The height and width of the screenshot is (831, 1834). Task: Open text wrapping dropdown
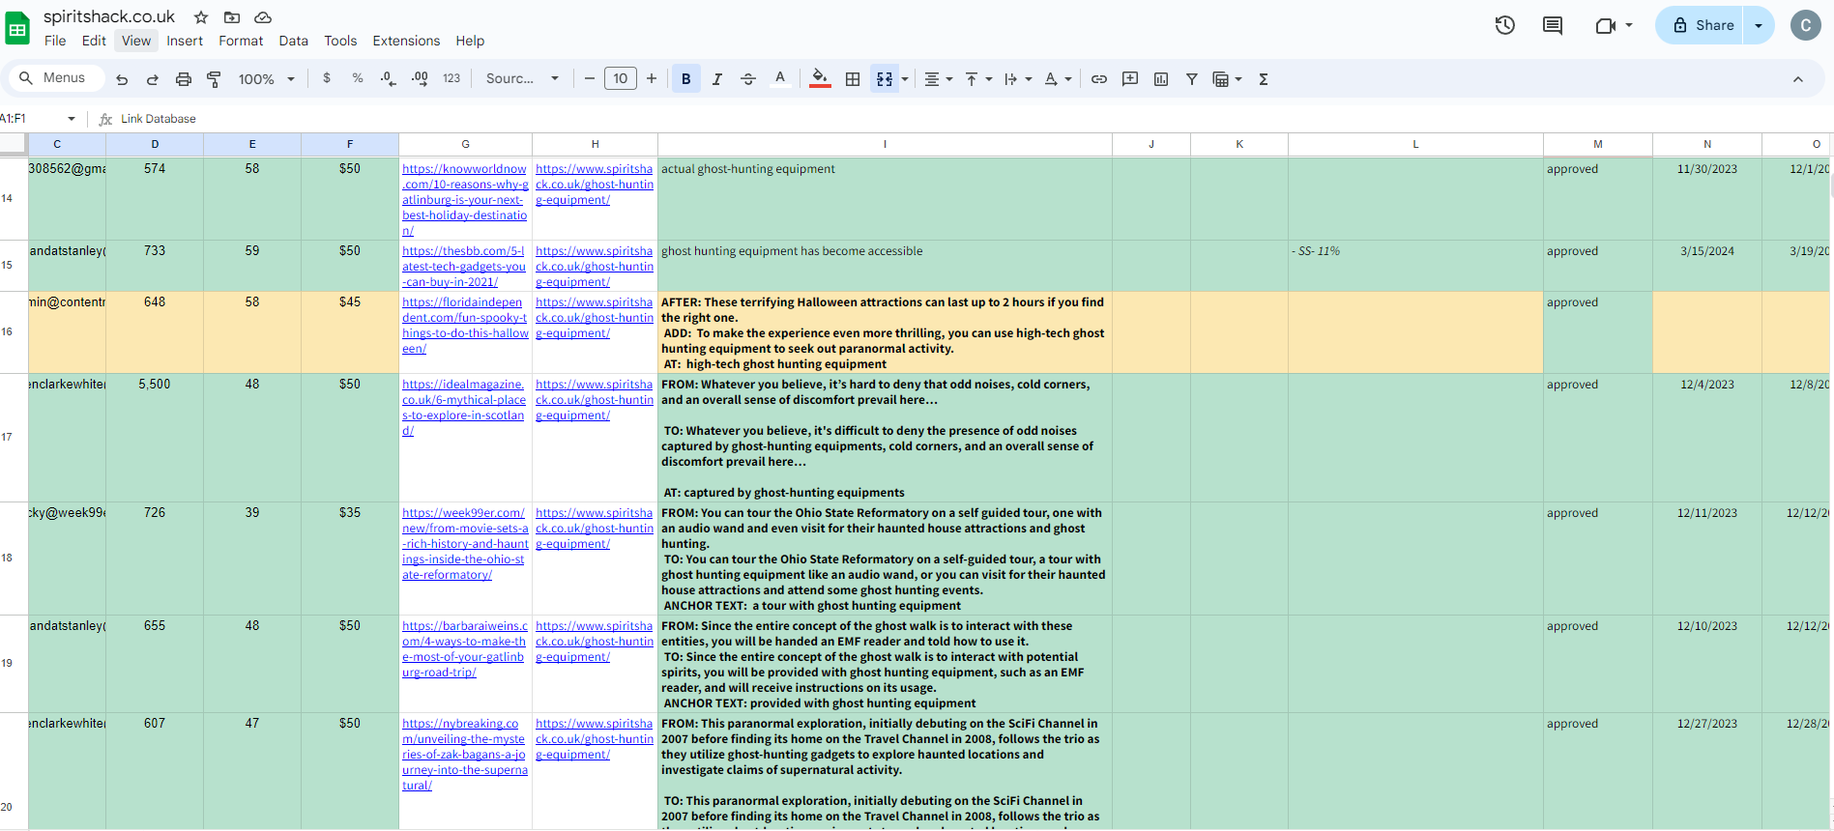[x=1018, y=79]
